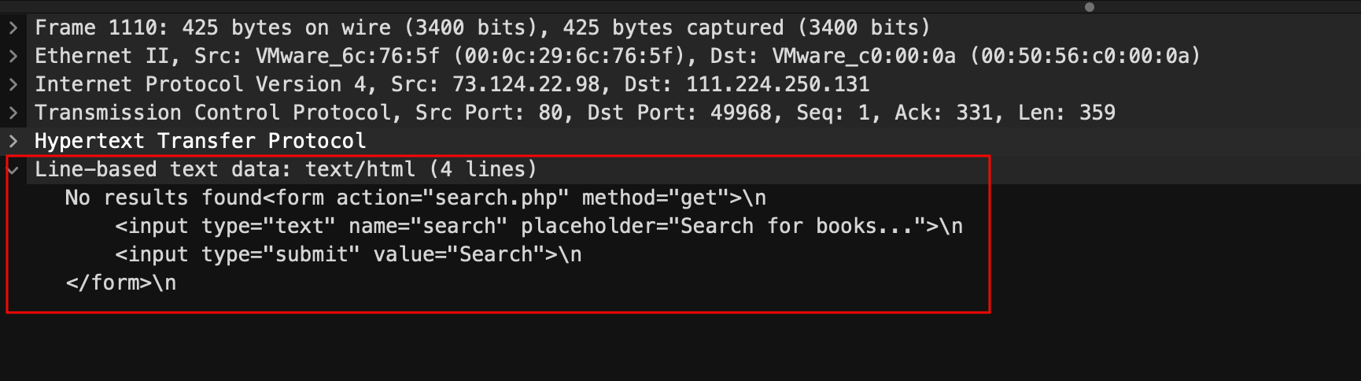
Task: Collapse Line-based text data chevron
Action: [13, 169]
